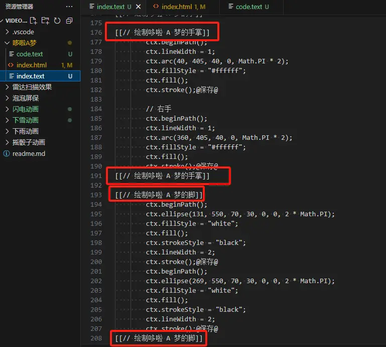Click the New Folder icon in explorer header

pos(45,21)
